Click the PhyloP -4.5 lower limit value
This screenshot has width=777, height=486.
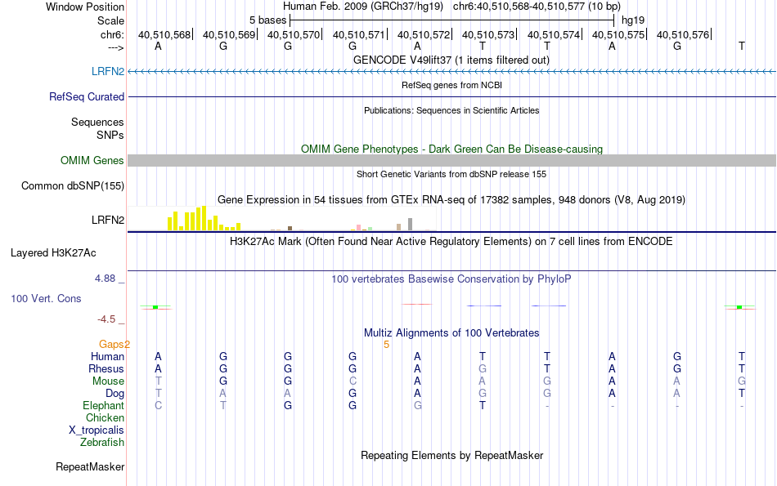point(106,319)
